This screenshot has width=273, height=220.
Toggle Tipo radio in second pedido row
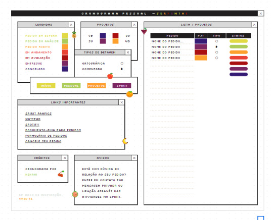pos(216,47)
